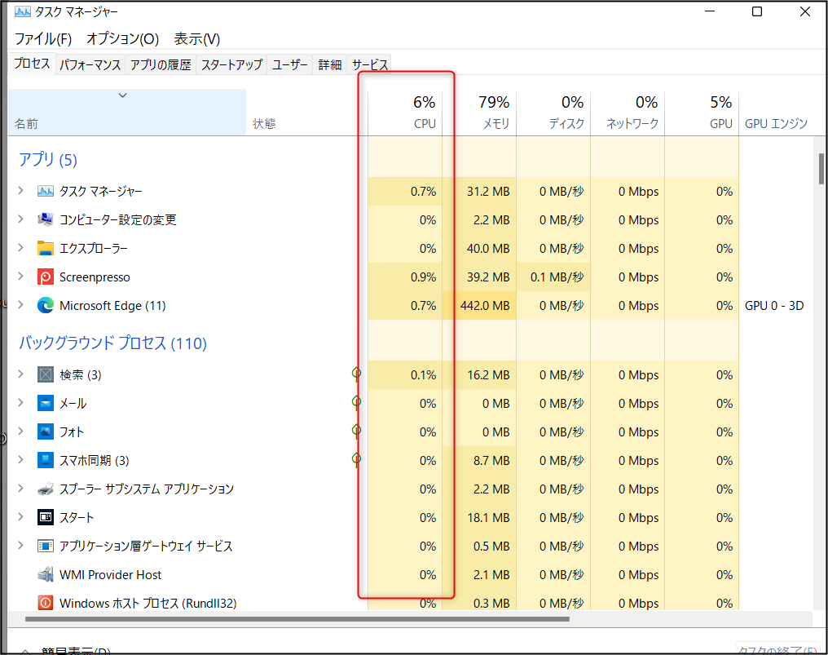The width and height of the screenshot is (828, 655).
Task: Click the suspended leaf icon for スマホ同期
Action: coord(356,460)
